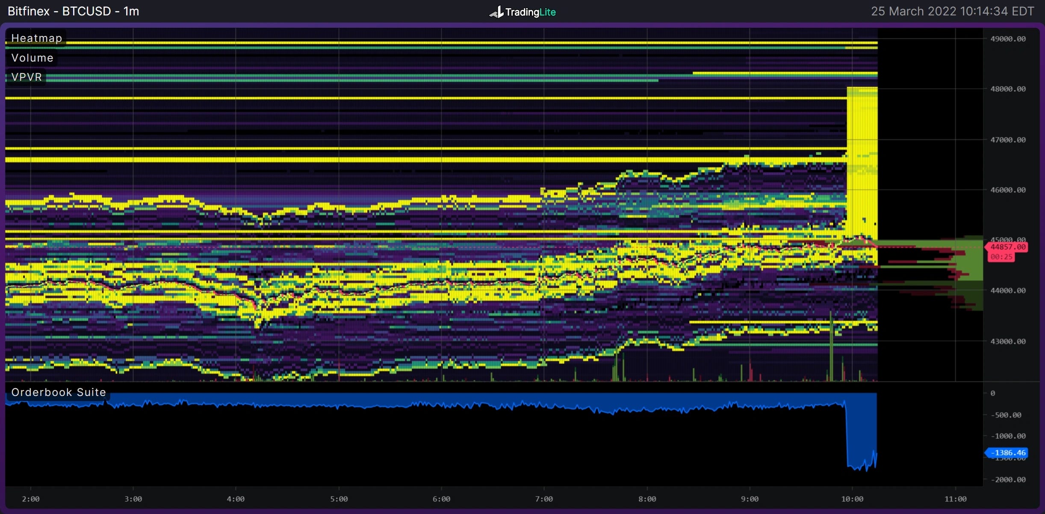This screenshot has width=1045, height=514.
Task: Click the 44000.00 price axis label
Action: [1008, 290]
